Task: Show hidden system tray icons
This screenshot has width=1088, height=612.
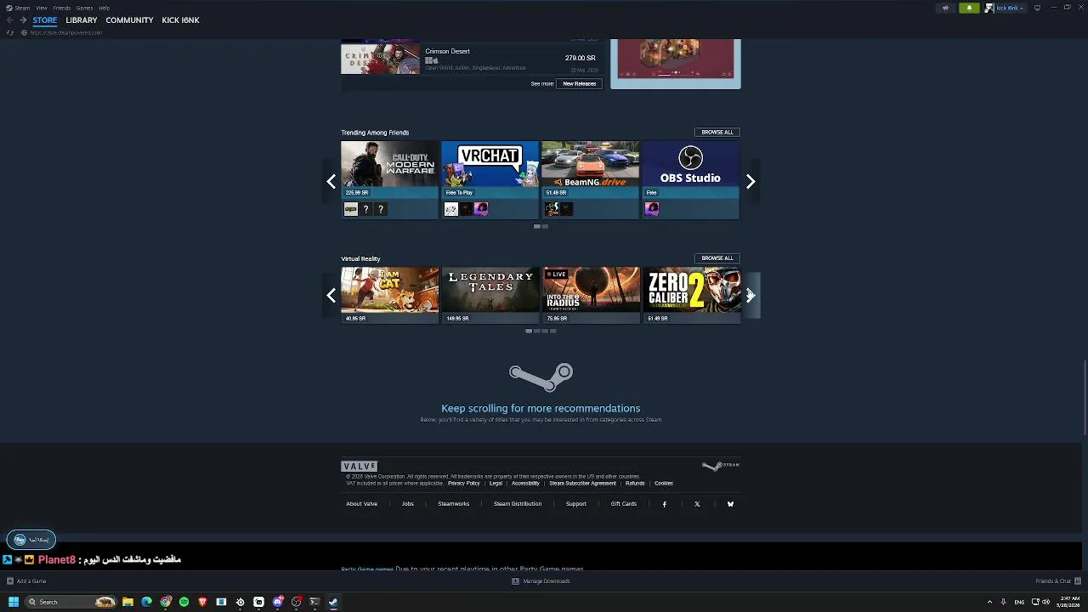Action: [989, 602]
